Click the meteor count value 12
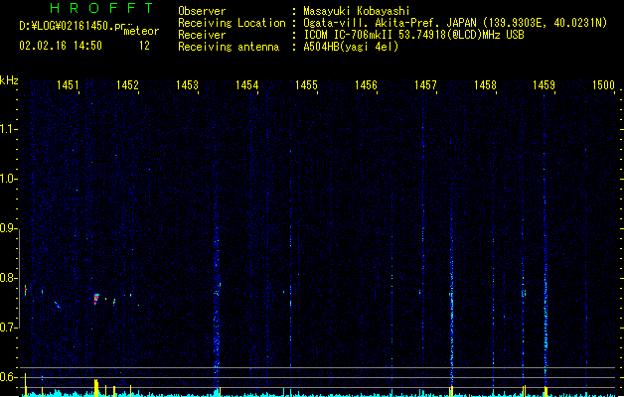This screenshot has height=397, width=625. (x=144, y=46)
